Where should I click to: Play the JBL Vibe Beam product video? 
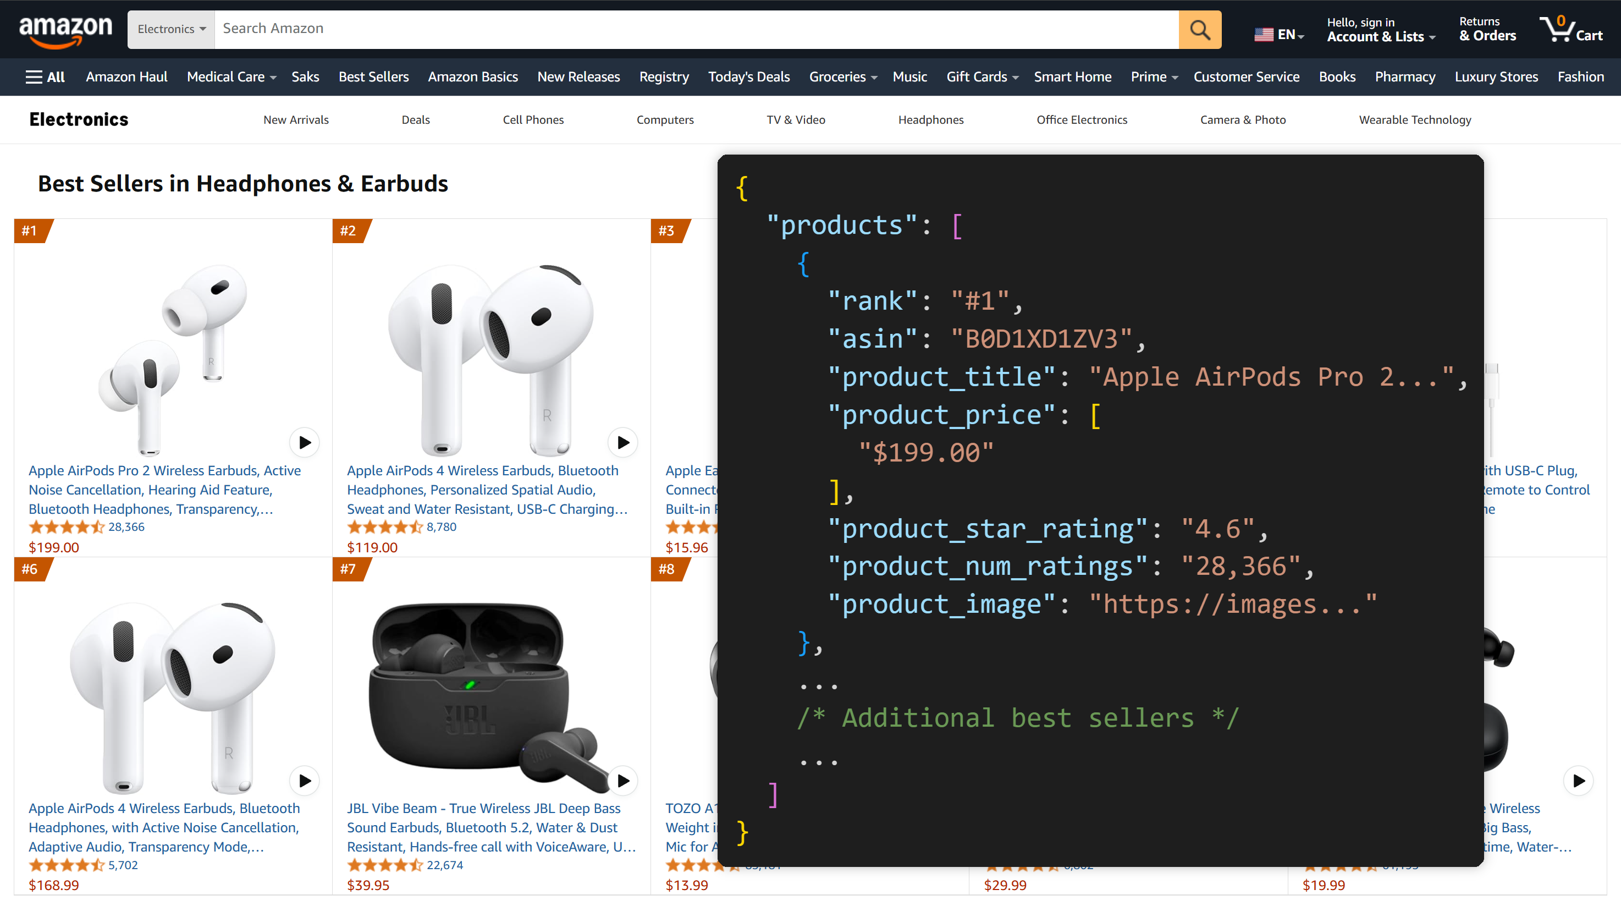pyautogui.click(x=622, y=781)
